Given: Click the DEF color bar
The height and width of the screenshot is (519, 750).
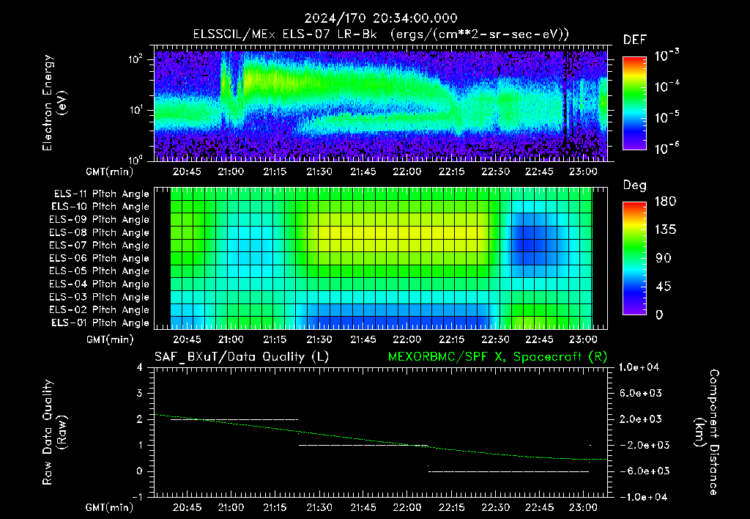Looking at the screenshot, I should point(634,103).
